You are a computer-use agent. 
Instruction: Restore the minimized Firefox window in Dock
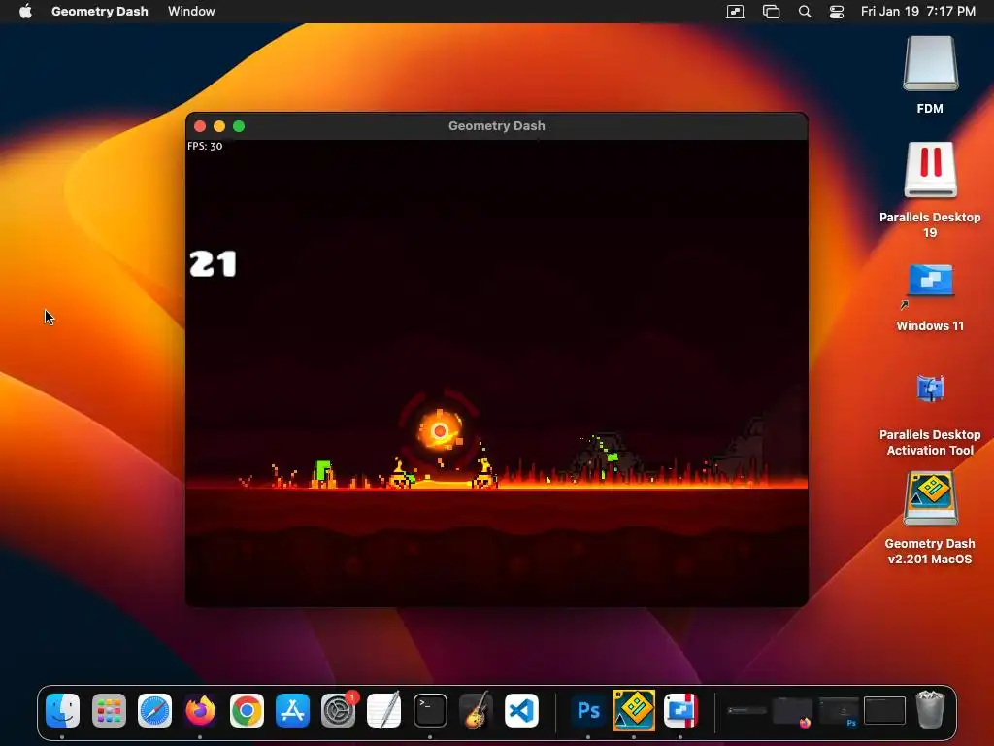[x=792, y=712]
